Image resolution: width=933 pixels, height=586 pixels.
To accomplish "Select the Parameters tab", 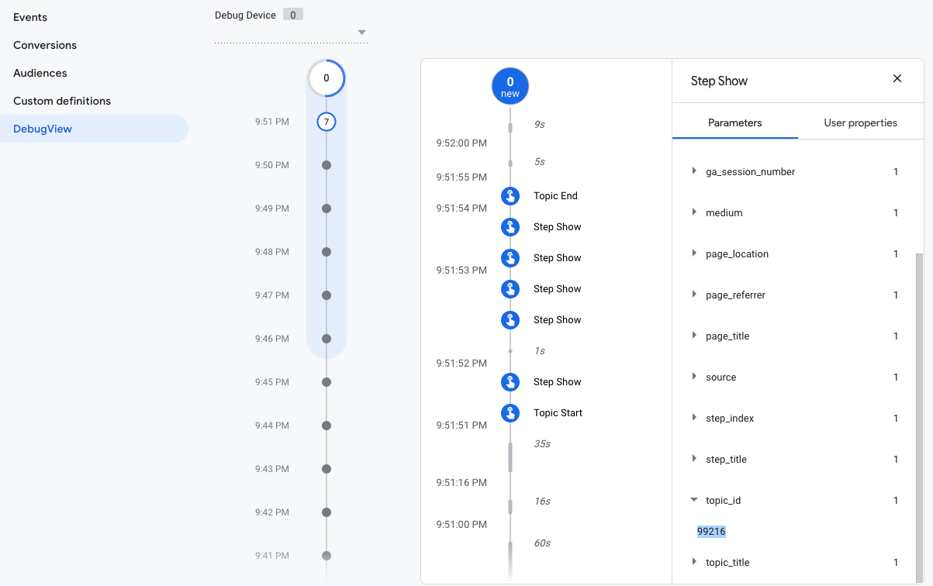I will pos(734,122).
